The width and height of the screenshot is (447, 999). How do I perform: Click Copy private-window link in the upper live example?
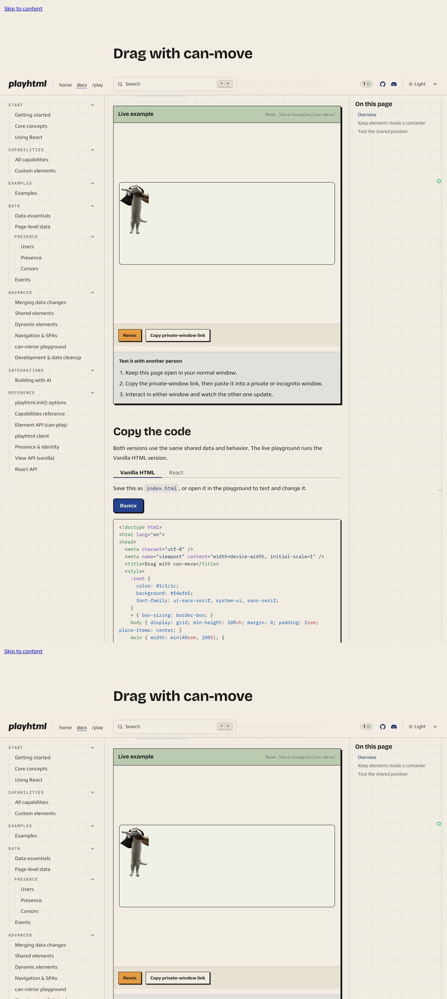pos(178,335)
